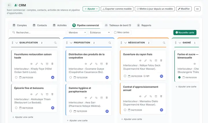Click the Rechercher search field
This screenshot has width=208, height=123.
coord(38,32)
